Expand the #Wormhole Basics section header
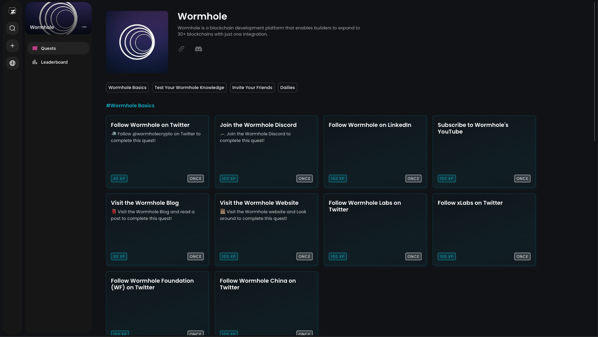Screen dimensions: 598x337 tap(130, 105)
